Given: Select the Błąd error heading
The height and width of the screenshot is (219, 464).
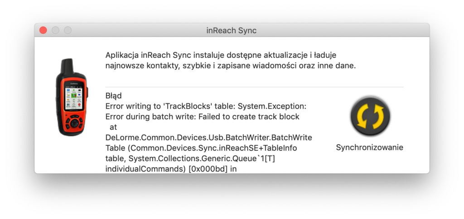Looking at the screenshot, I should tap(113, 96).
